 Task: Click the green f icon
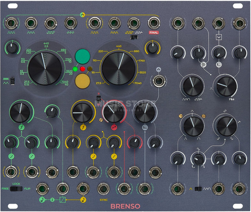click(22, 127)
